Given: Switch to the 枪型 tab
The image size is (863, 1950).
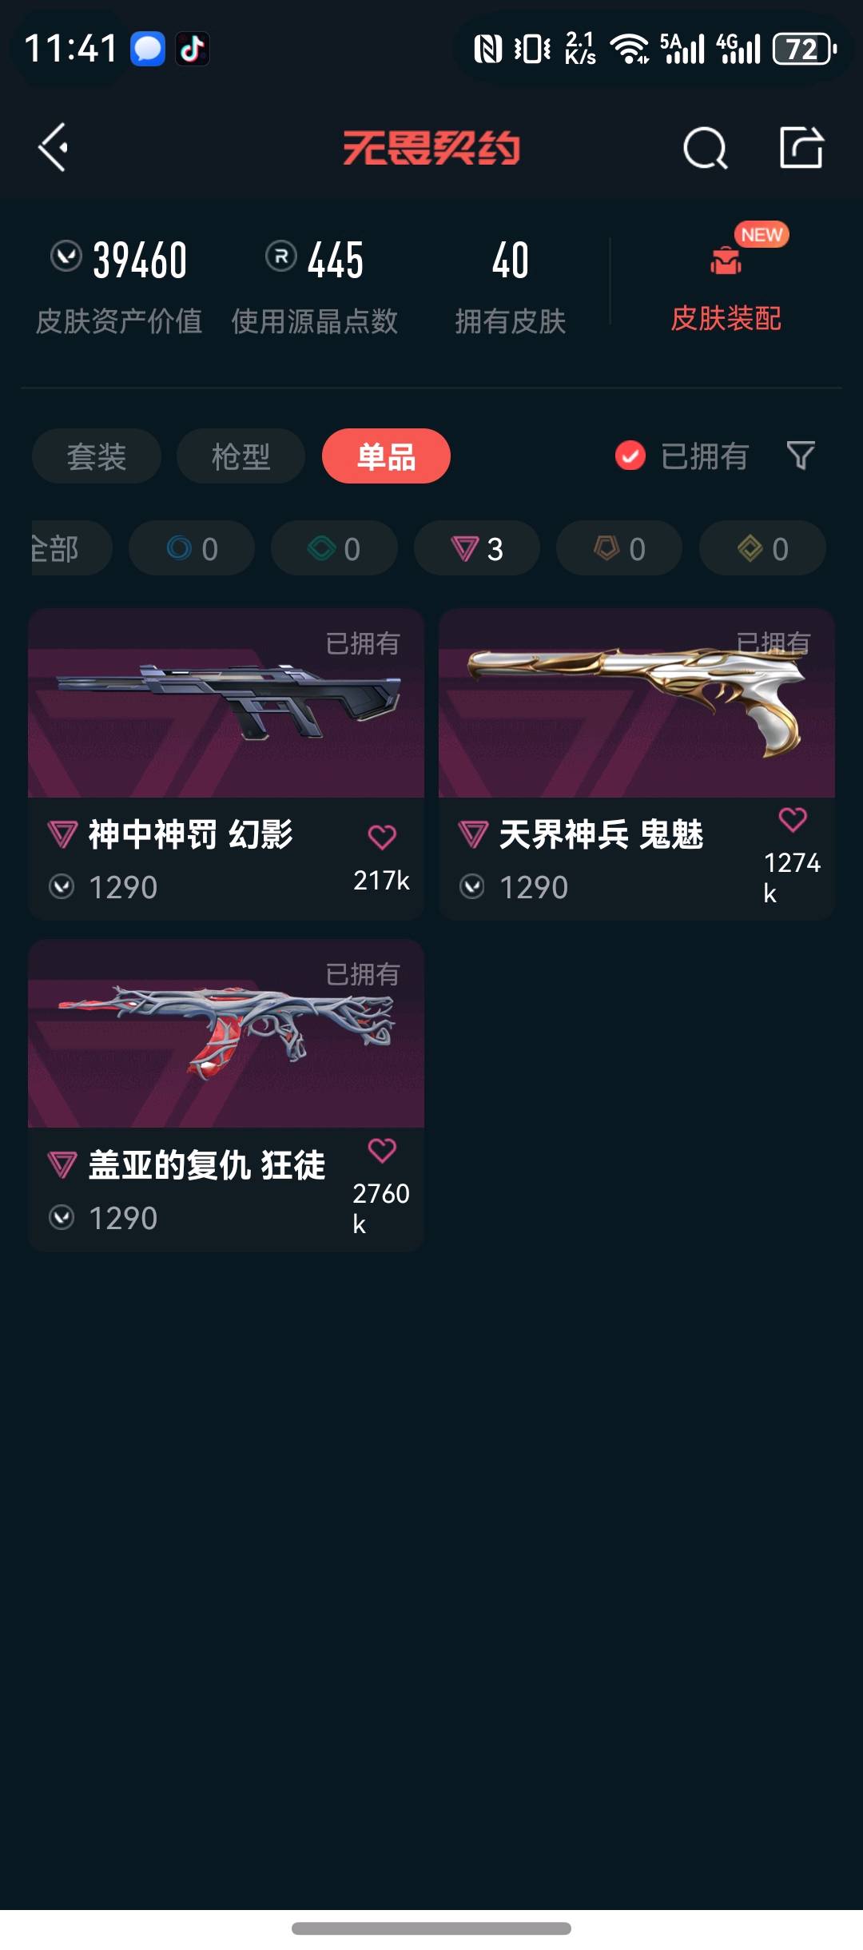Looking at the screenshot, I should pyautogui.click(x=241, y=456).
